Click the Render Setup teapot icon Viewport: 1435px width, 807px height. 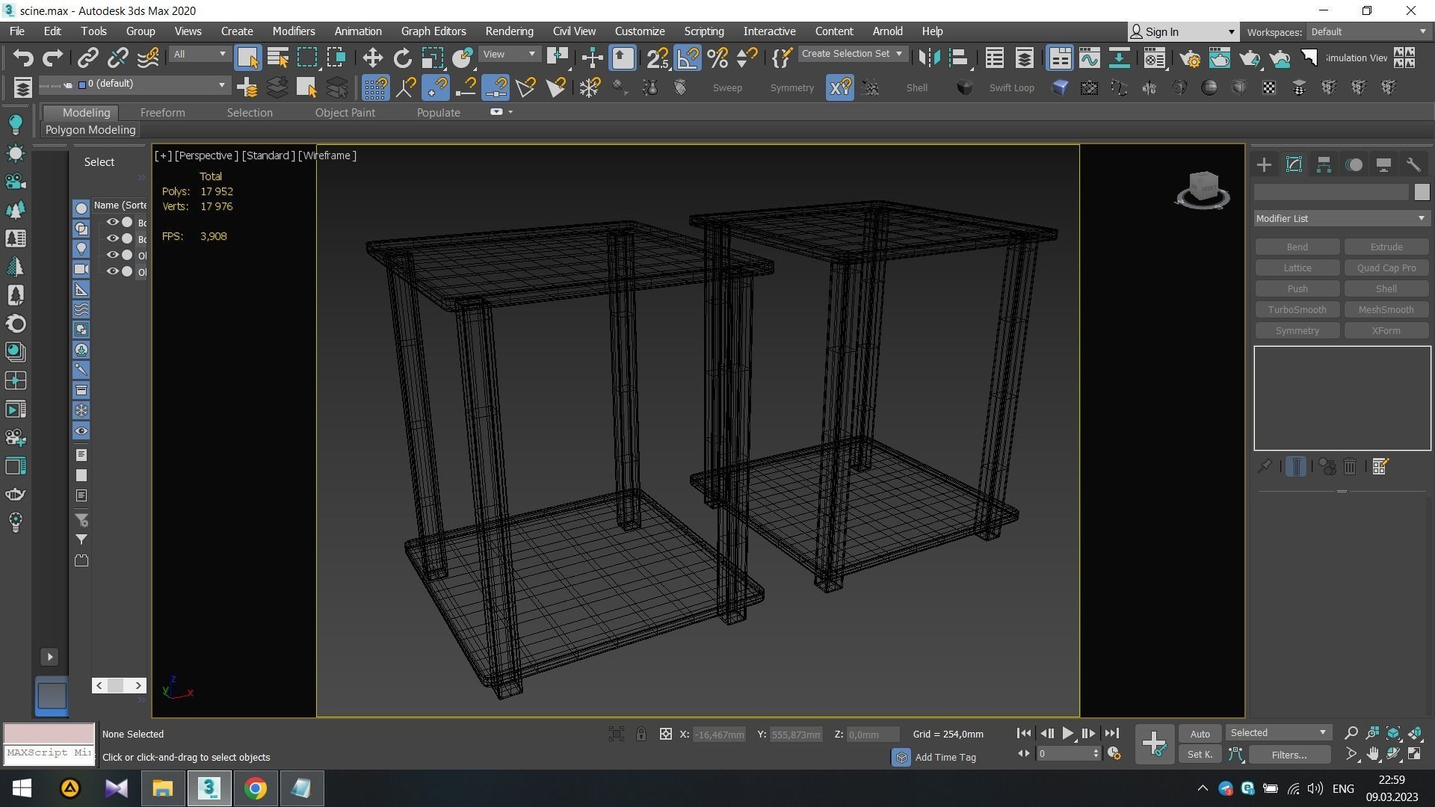point(1190,58)
